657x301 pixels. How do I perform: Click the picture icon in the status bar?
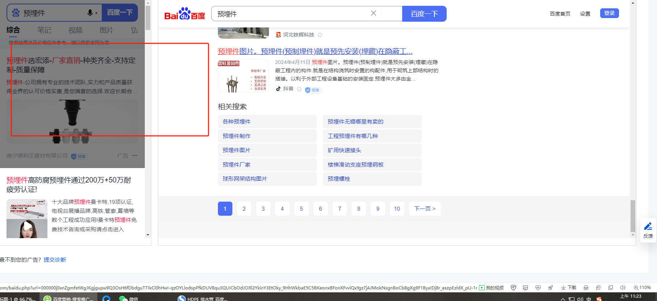click(x=526, y=288)
